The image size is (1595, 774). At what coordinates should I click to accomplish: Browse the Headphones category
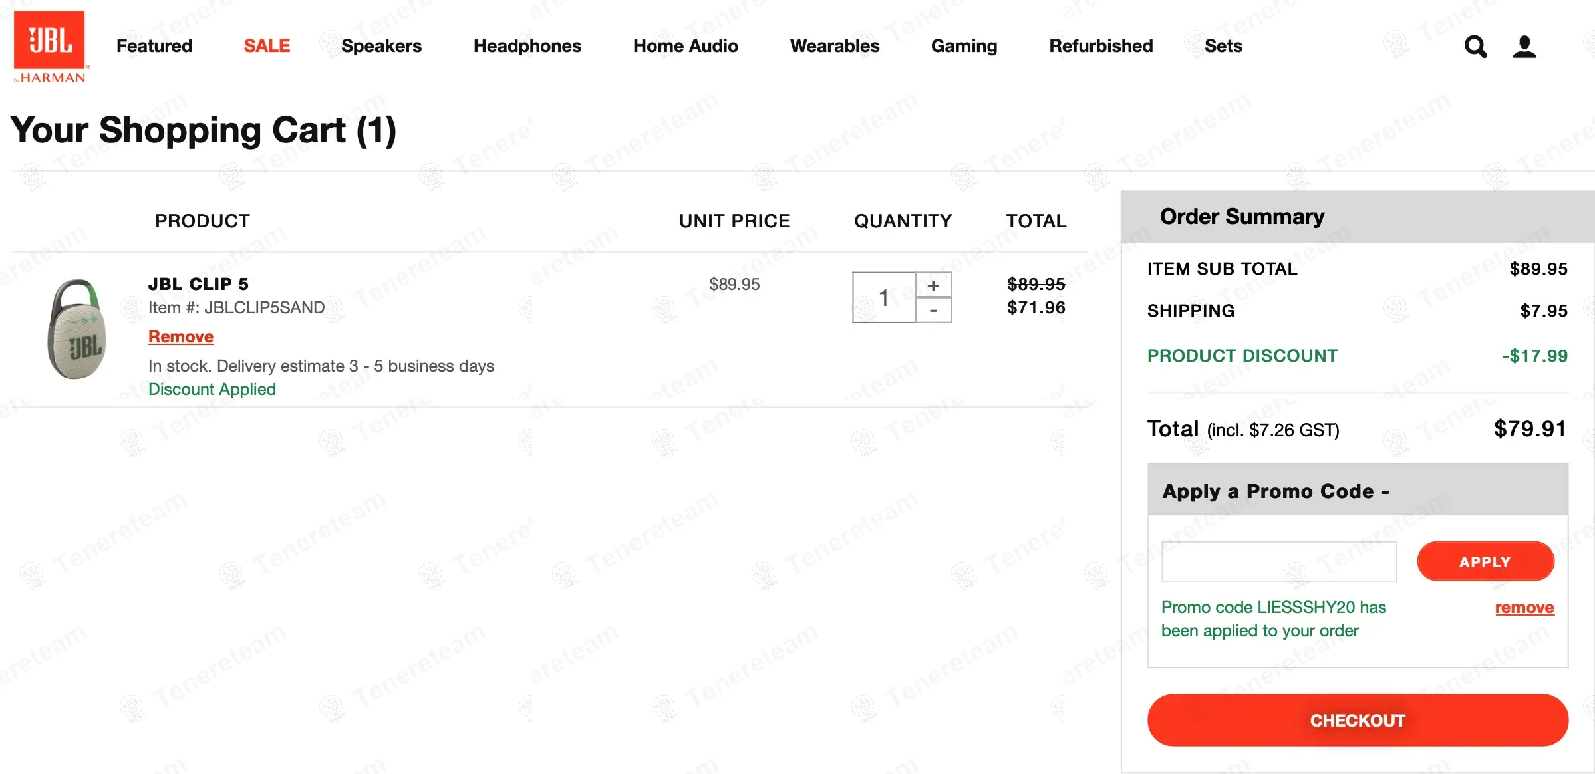tap(527, 46)
